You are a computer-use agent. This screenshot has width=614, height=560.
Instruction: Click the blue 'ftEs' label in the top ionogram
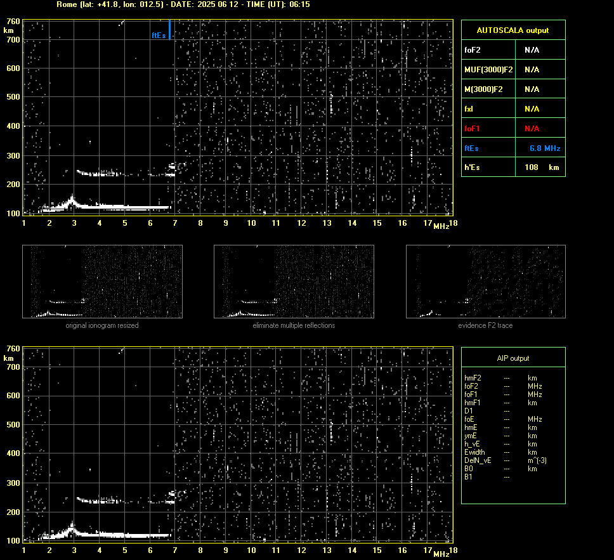pos(159,36)
